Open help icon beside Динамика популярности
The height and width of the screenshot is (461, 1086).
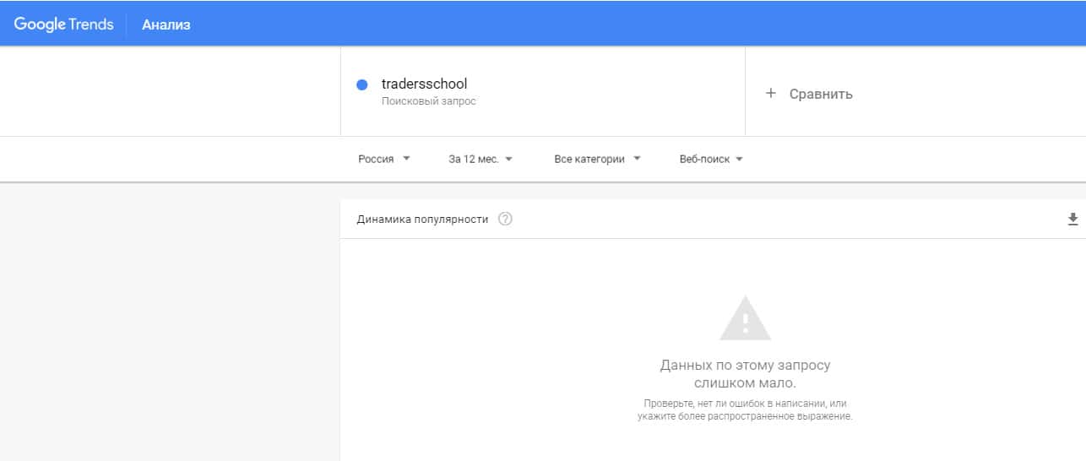(505, 220)
